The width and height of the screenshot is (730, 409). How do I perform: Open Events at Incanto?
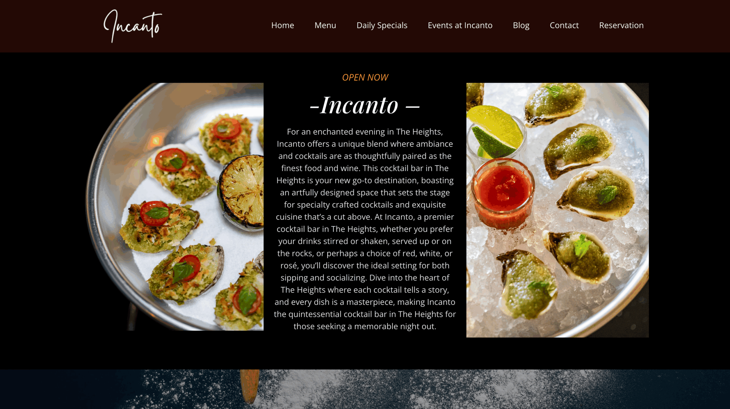460,25
